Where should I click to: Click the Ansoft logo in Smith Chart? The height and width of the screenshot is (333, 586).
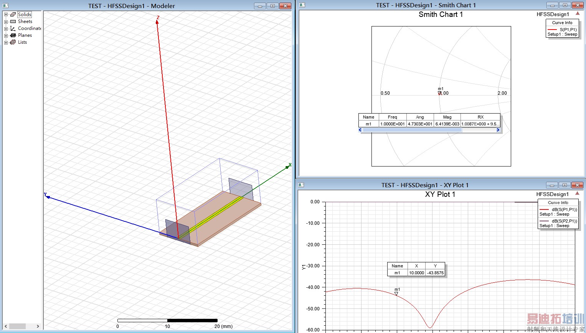click(x=577, y=14)
